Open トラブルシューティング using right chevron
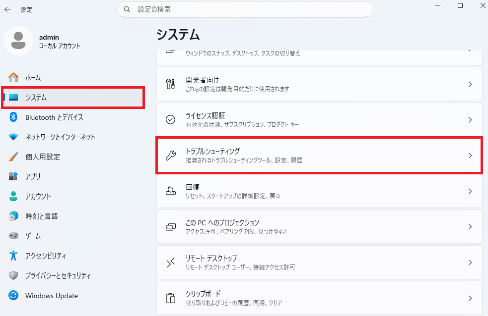 tap(470, 156)
